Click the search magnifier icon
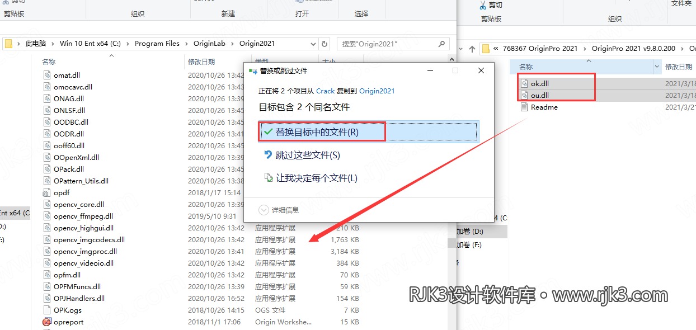Viewport: 696px width, 330px height. [441, 44]
